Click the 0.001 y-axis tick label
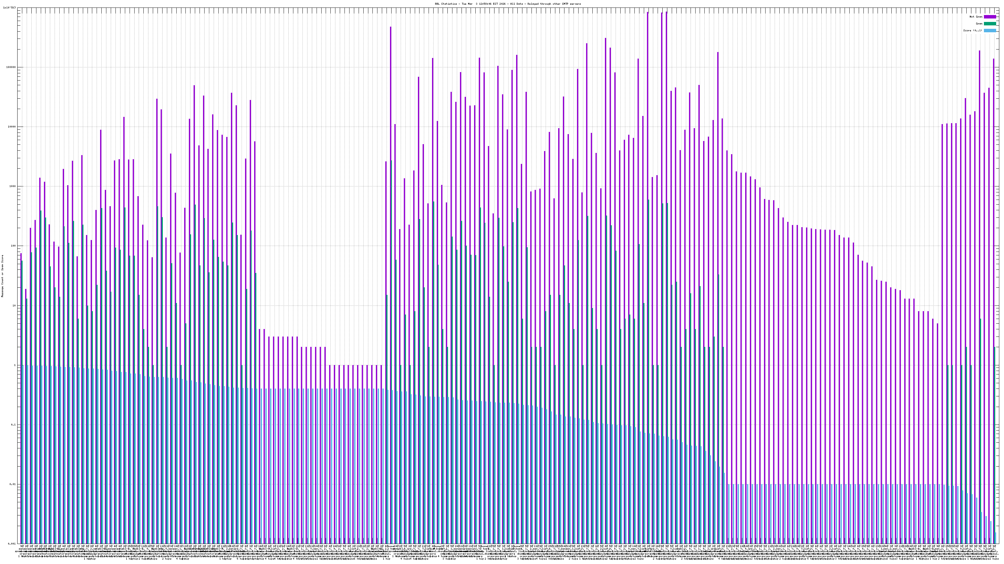 click(x=12, y=544)
